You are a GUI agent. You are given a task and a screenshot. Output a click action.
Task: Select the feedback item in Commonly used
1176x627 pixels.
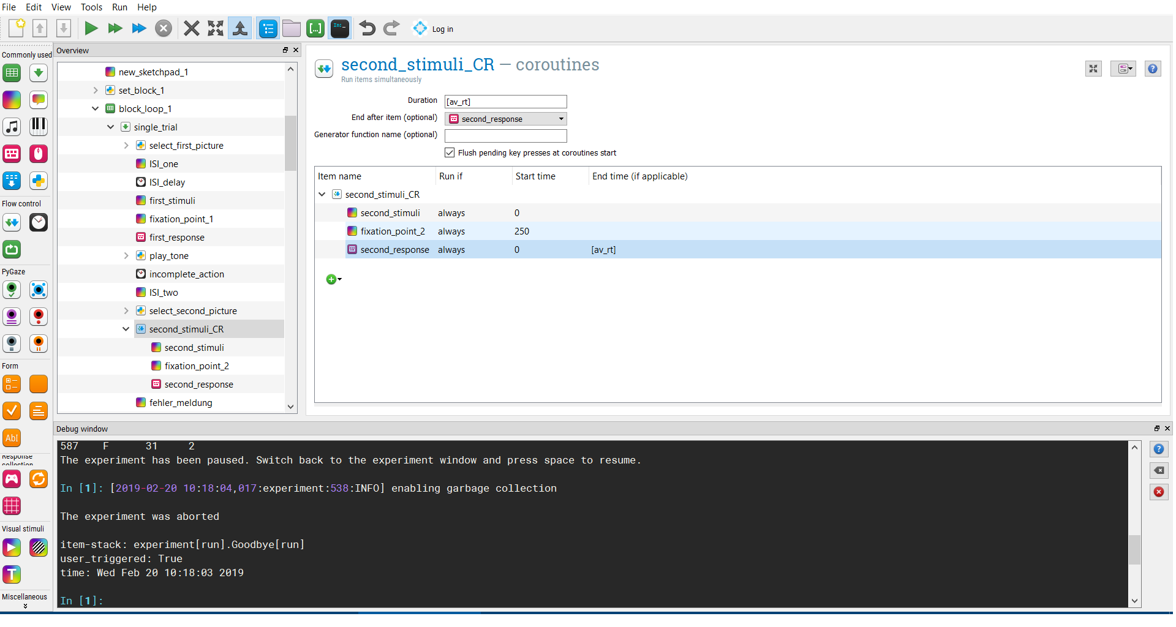tap(39, 100)
